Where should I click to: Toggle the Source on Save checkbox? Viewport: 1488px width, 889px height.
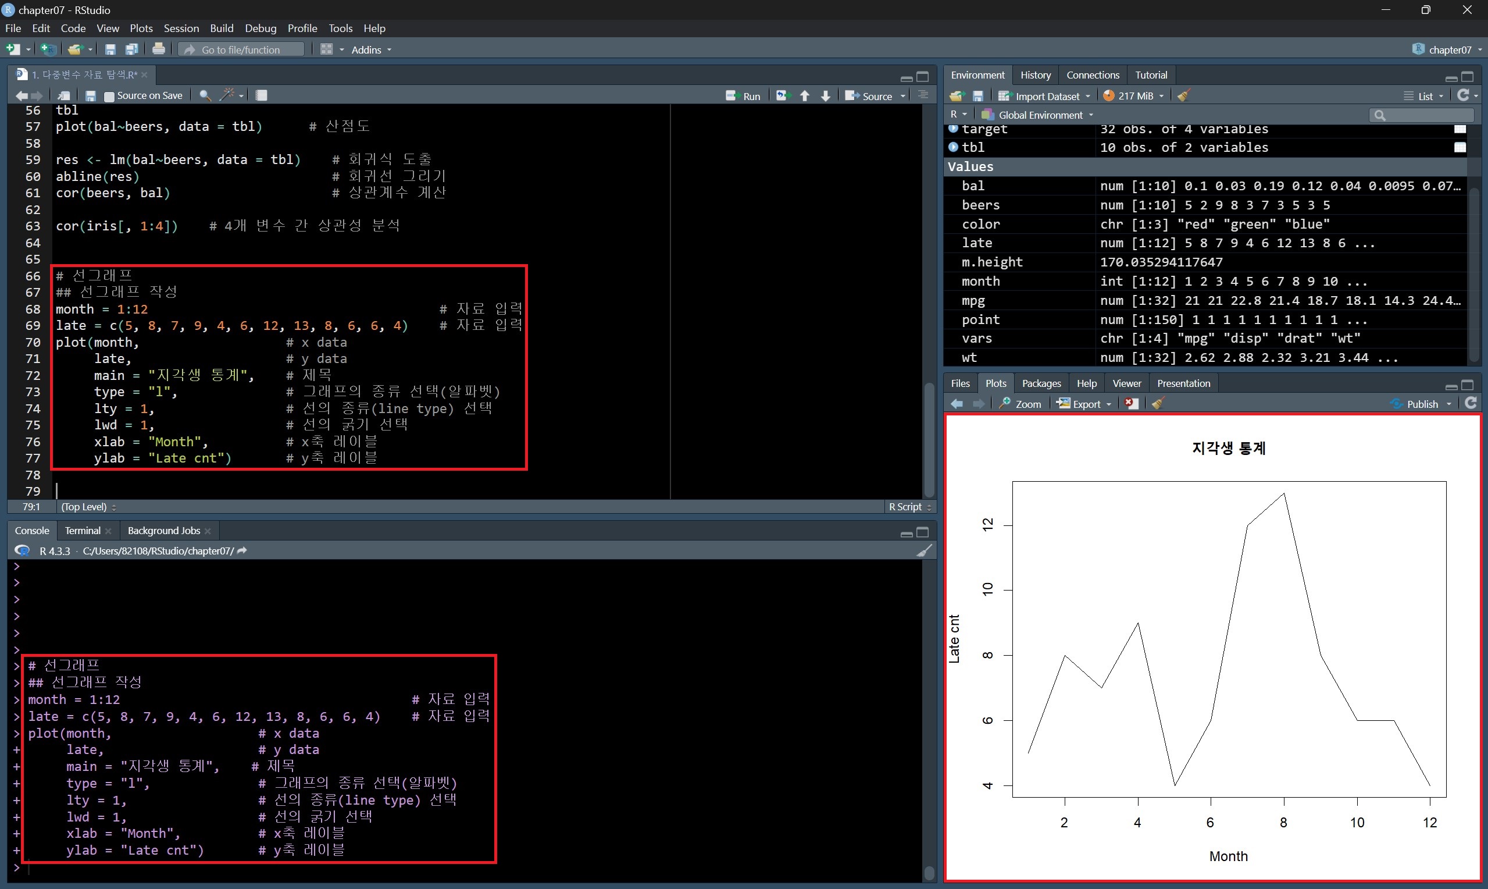(x=109, y=96)
